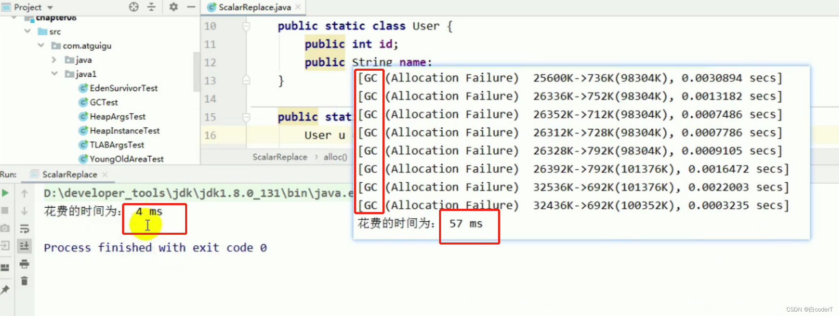Close the ScalarReplace Run tab
Screen dimensions: 839x316
[105, 174]
